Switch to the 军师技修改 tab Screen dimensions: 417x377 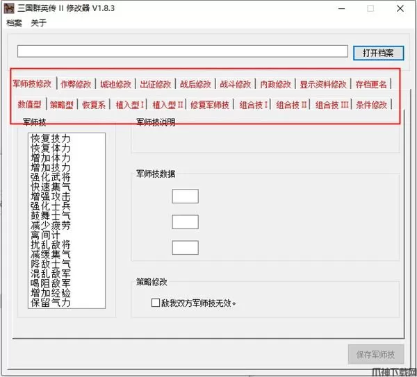pos(32,84)
